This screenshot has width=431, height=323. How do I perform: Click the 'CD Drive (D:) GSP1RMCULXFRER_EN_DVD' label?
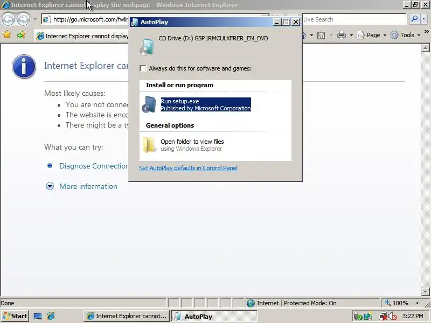pyautogui.click(x=213, y=38)
